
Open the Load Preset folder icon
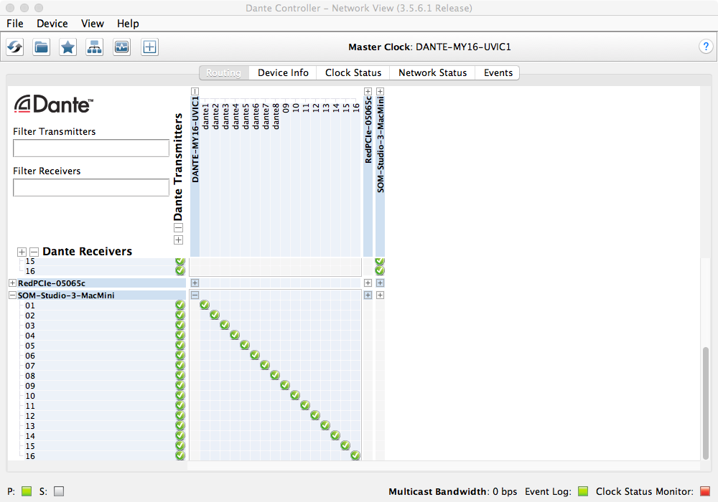(x=41, y=47)
